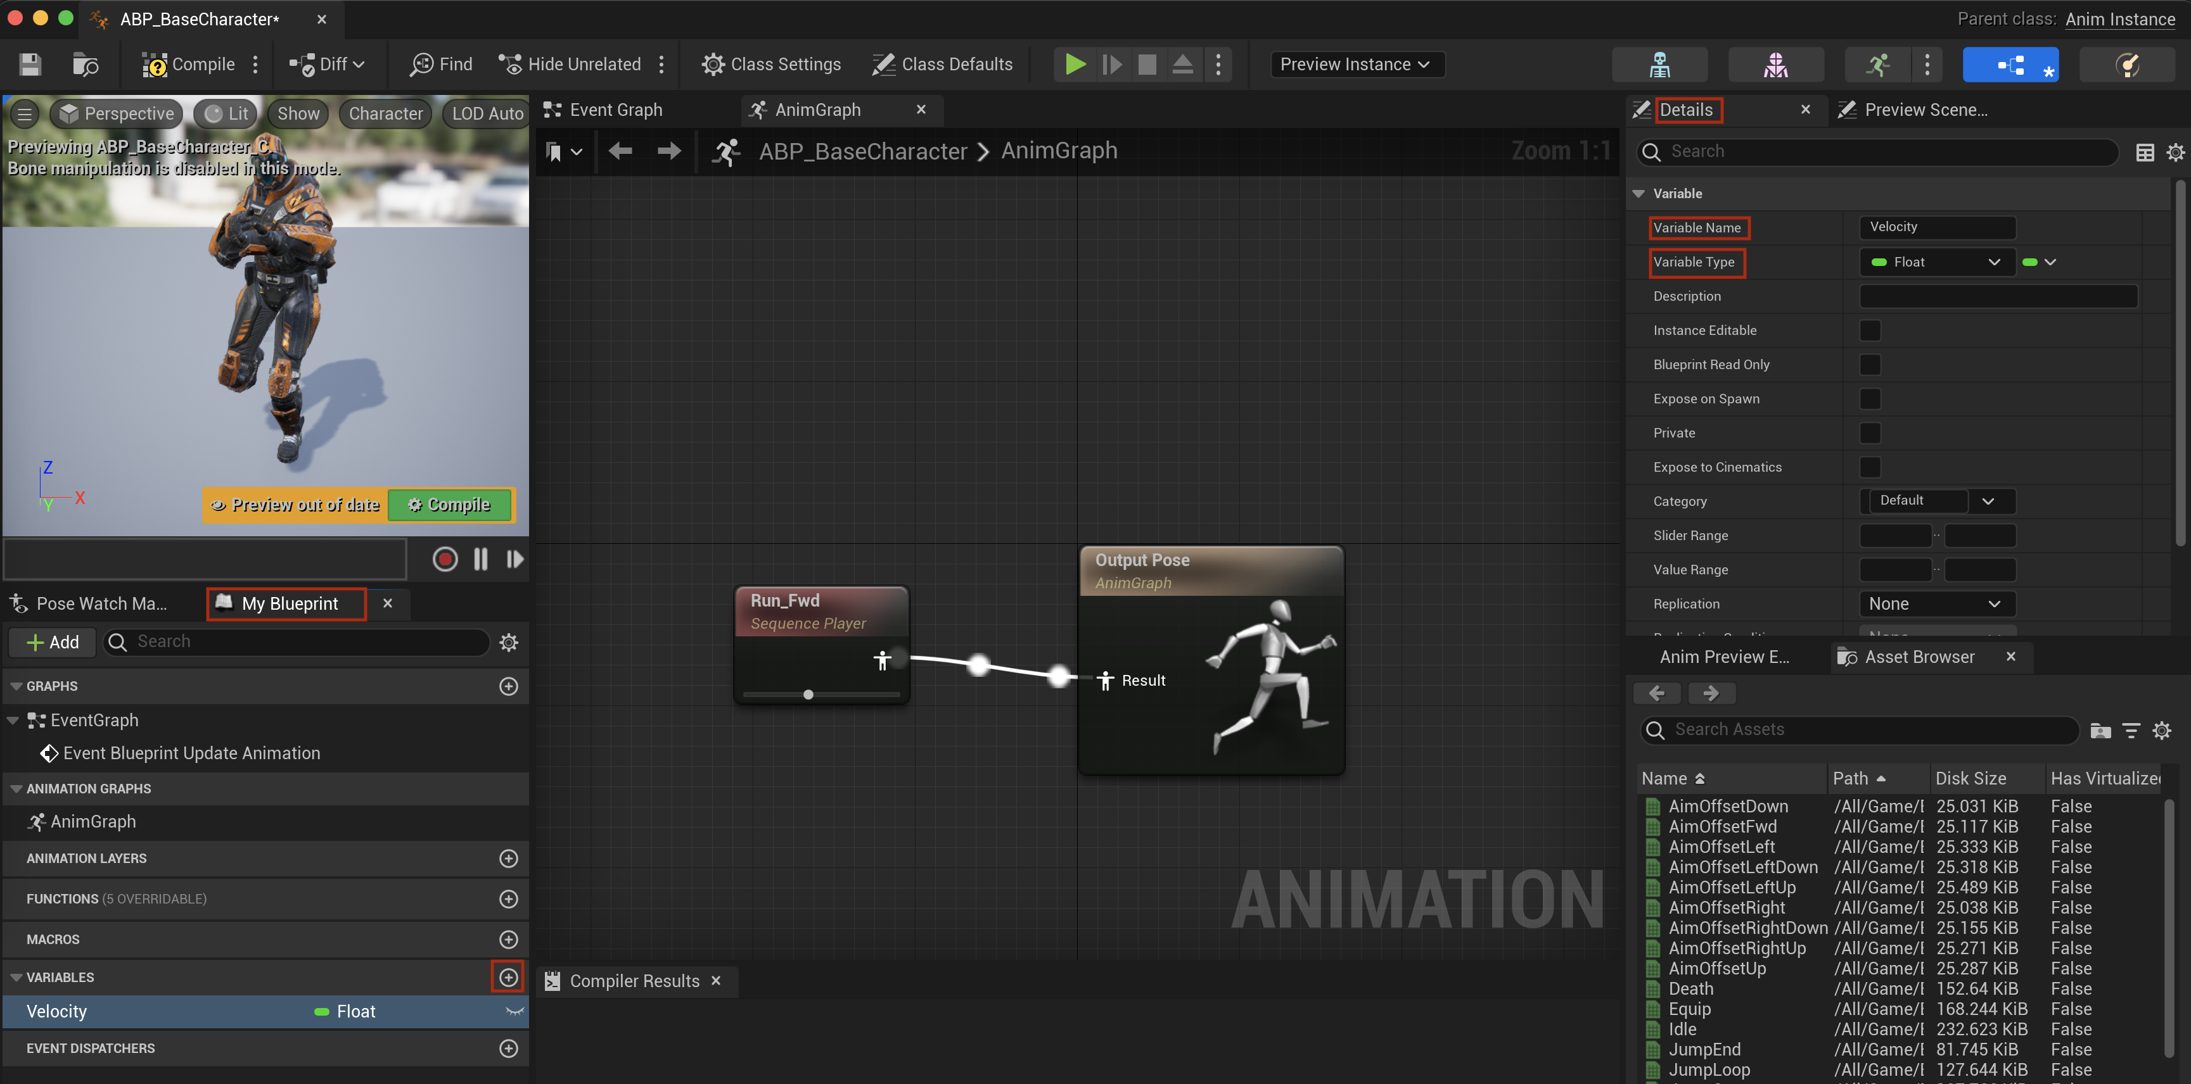Viewport: 2191px width, 1084px height.
Task: Open the Lit view mode menu
Action: (x=226, y=114)
